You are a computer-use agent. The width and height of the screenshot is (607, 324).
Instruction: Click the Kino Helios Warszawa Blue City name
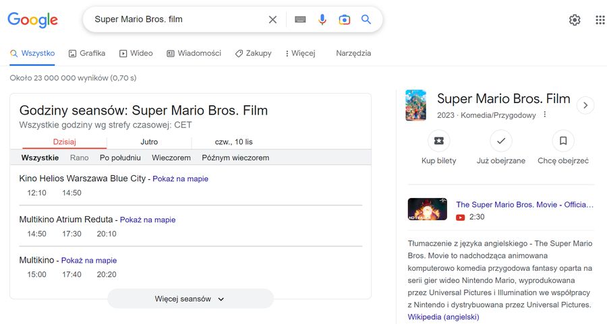point(82,179)
